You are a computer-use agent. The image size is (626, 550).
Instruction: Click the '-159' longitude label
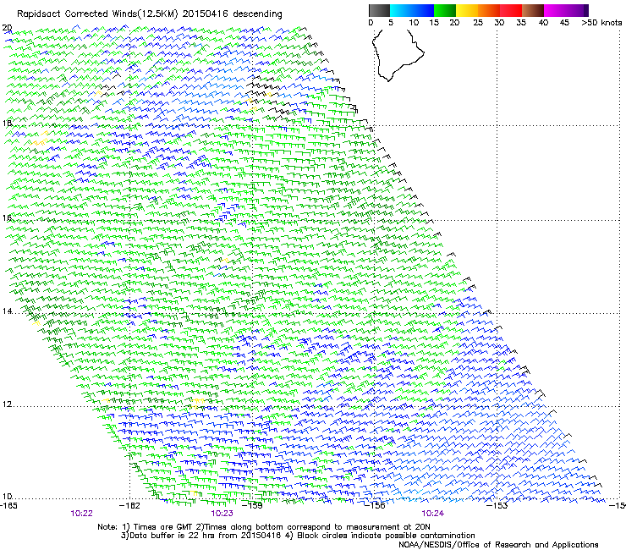(x=253, y=506)
